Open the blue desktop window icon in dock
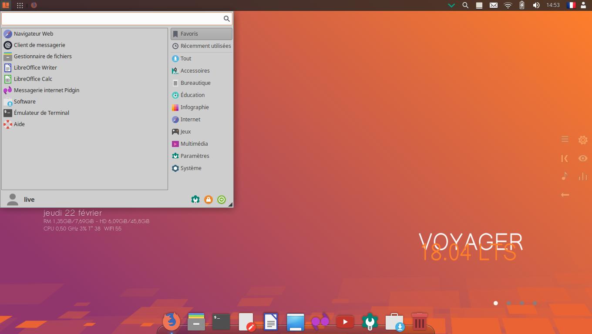This screenshot has height=334, width=592. (x=296, y=322)
